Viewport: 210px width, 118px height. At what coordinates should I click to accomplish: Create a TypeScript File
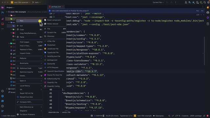tap(55, 52)
